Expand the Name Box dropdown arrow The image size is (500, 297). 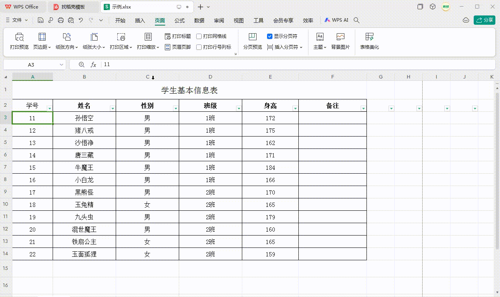point(61,65)
